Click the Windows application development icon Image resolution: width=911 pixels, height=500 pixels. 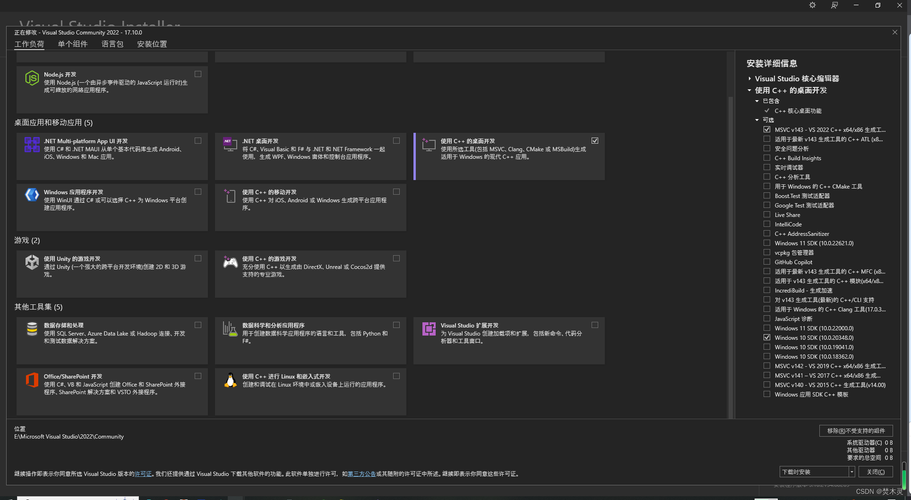point(32,194)
